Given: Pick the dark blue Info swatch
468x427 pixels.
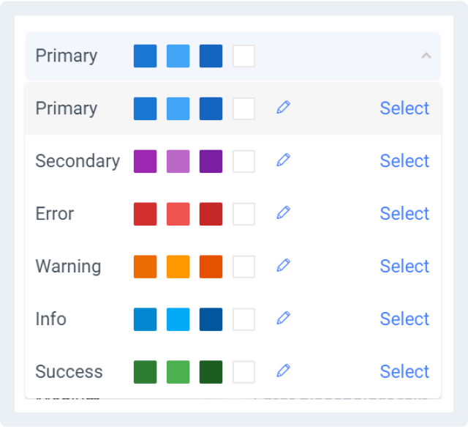Looking at the screenshot, I should coord(211,319).
